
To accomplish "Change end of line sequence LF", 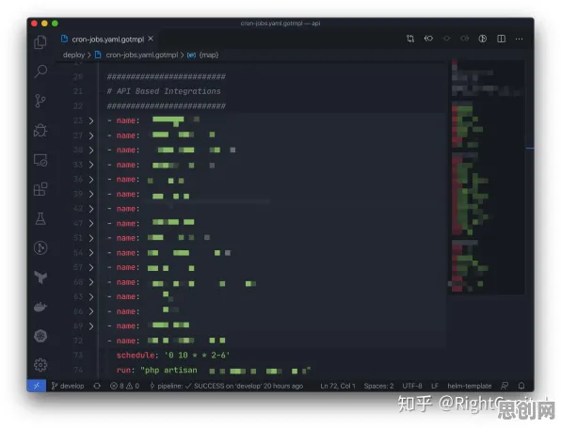I will (435, 387).
